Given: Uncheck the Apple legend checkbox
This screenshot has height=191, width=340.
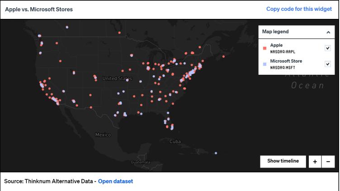Looking at the screenshot, I should tap(328, 48).
